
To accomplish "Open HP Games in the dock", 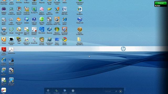I will click(65, 91).
